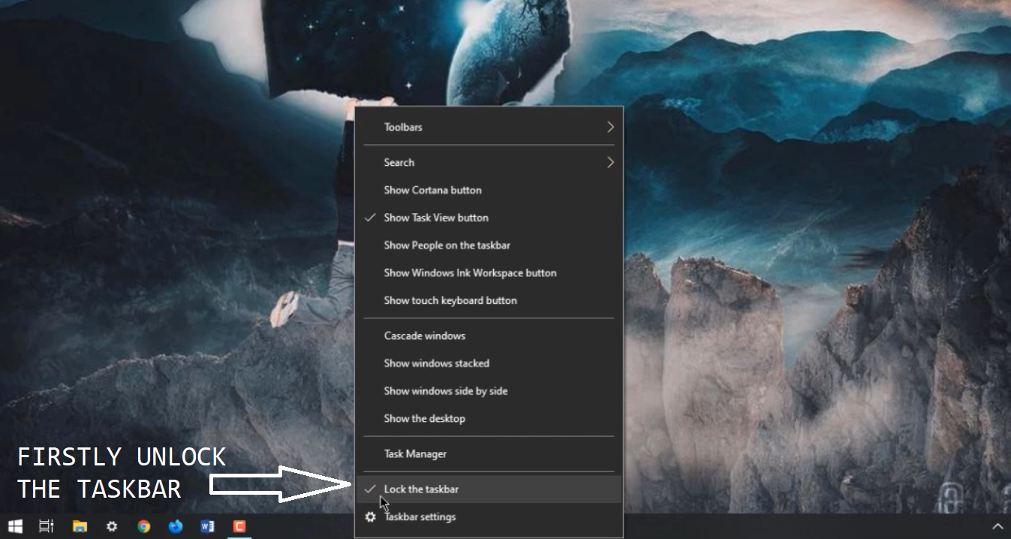This screenshot has height=539, width=1011.
Task: Uncheck Show Task View button
Action: [x=489, y=218]
